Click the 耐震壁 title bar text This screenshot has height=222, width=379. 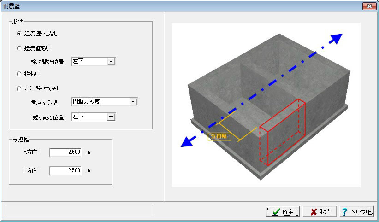(12, 6)
